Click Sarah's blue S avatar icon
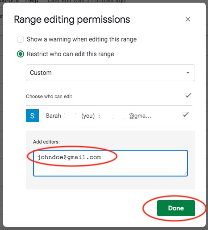 pos(32,115)
